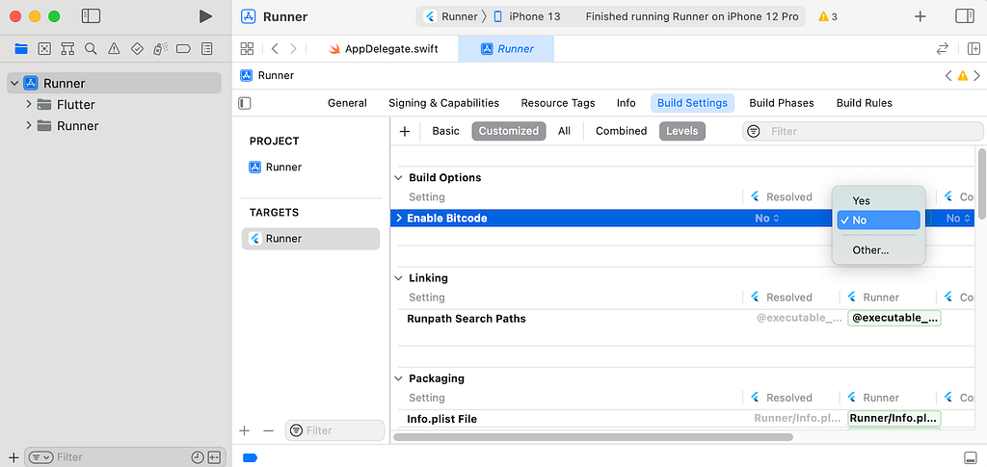Collapse the Build Options section
Image resolution: width=987 pixels, height=467 pixels.
pos(399,178)
